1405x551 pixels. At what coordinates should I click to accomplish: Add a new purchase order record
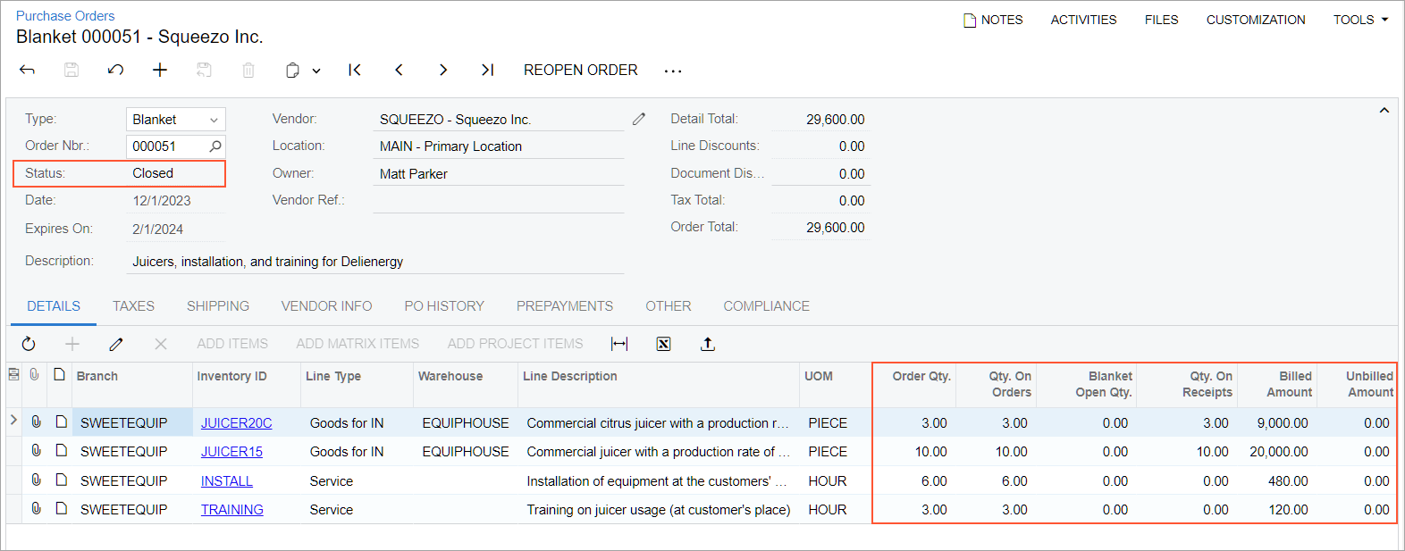(x=160, y=70)
